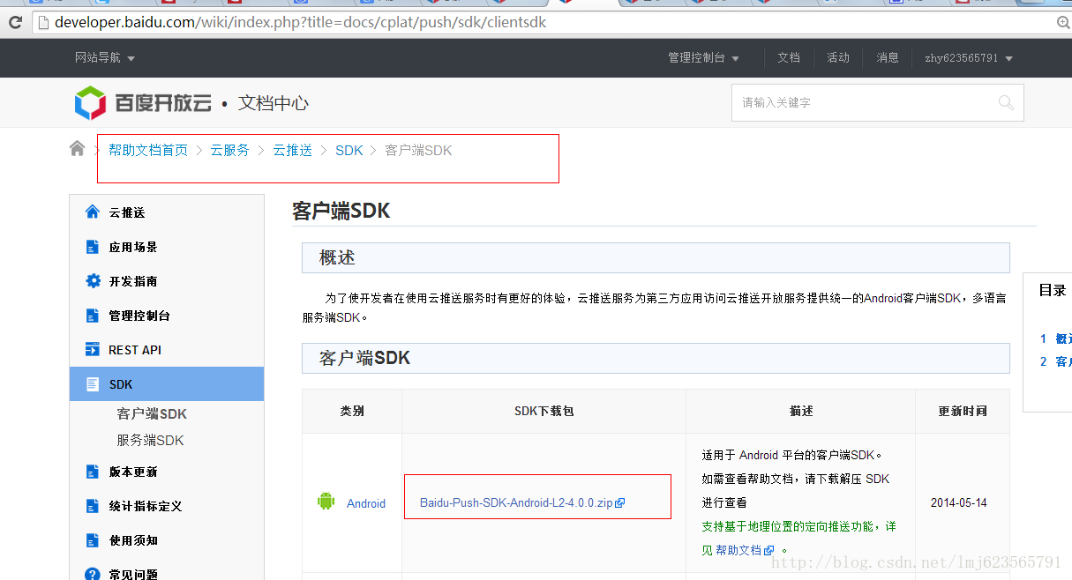Viewport: 1072px width, 580px height.
Task: Click external-link icon after 帮助文档
Action: click(769, 550)
